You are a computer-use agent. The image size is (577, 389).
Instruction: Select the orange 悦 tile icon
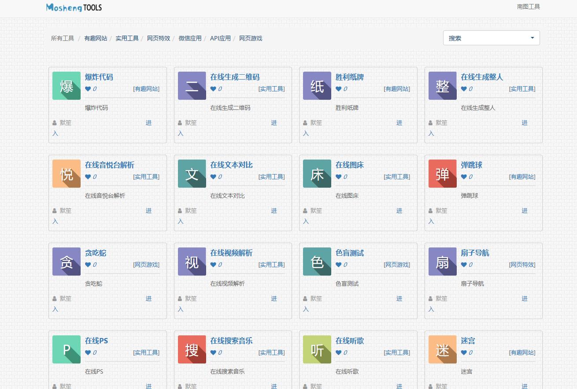click(67, 174)
